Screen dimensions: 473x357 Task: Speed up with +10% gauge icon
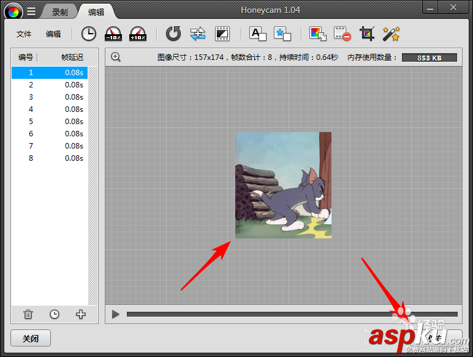coord(138,34)
